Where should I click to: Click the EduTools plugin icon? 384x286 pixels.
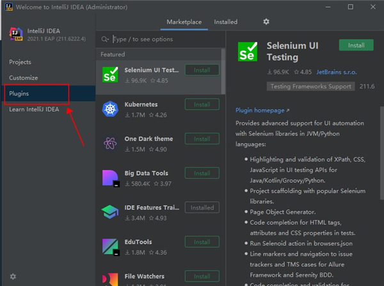pyautogui.click(x=109, y=247)
